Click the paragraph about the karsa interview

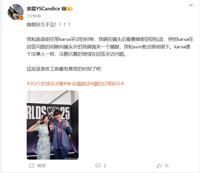click(110, 47)
